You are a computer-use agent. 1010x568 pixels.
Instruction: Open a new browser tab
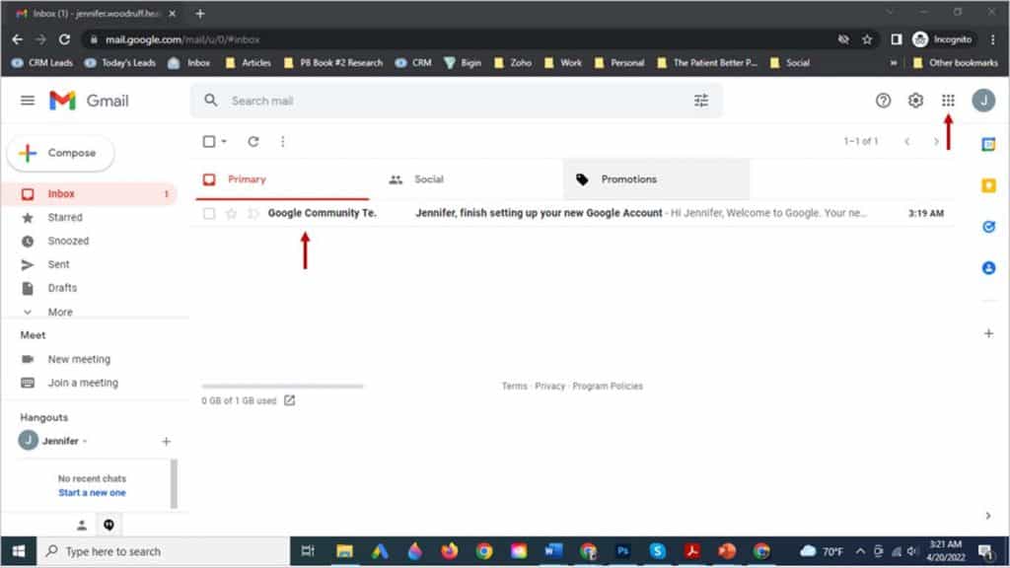coord(199,14)
